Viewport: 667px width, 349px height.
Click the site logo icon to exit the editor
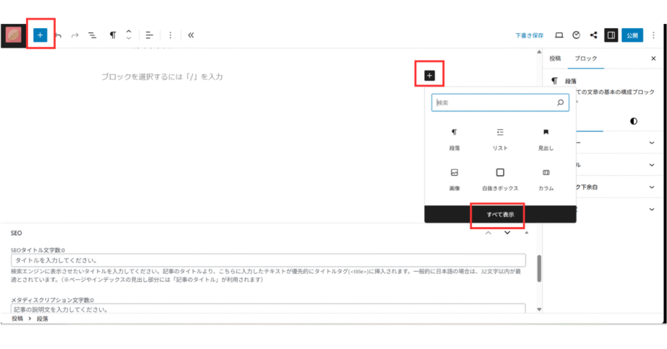pyautogui.click(x=13, y=35)
